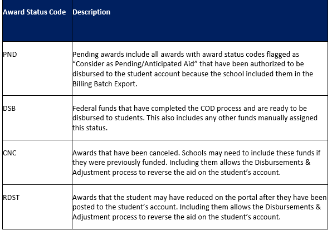The width and height of the screenshot is (332, 230).
Task: Click the CNC canceled awards description text
Action: click(196, 163)
